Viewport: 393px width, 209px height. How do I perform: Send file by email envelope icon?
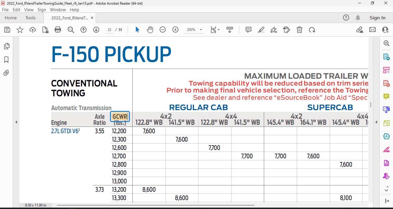[372, 30]
